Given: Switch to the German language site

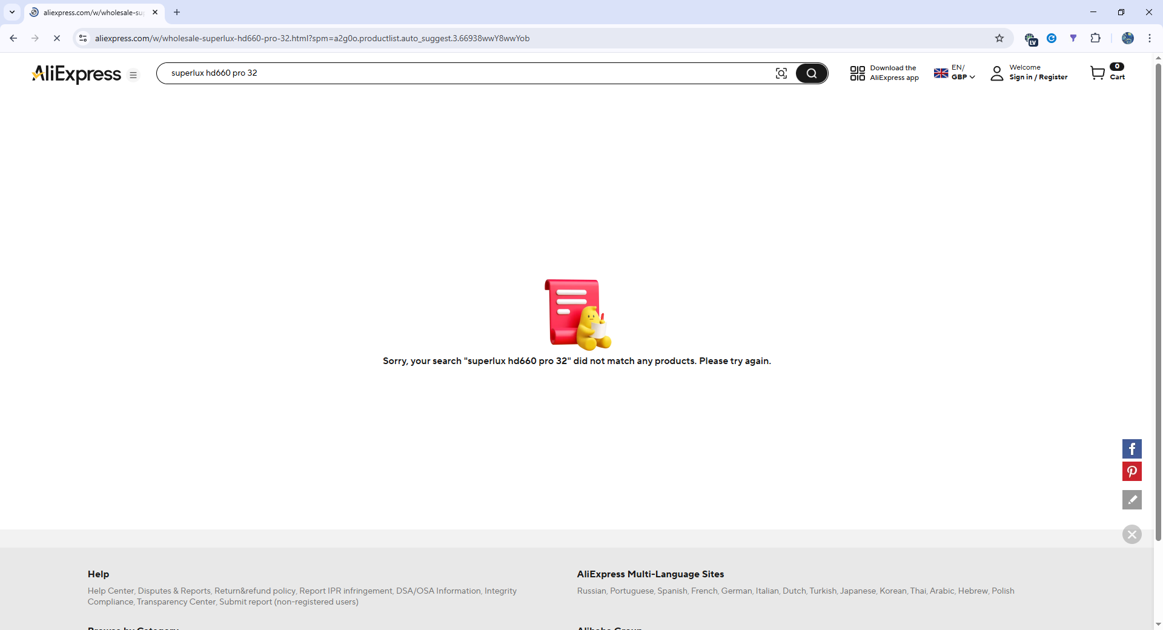Looking at the screenshot, I should pyautogui.click(x=736, y=591).
